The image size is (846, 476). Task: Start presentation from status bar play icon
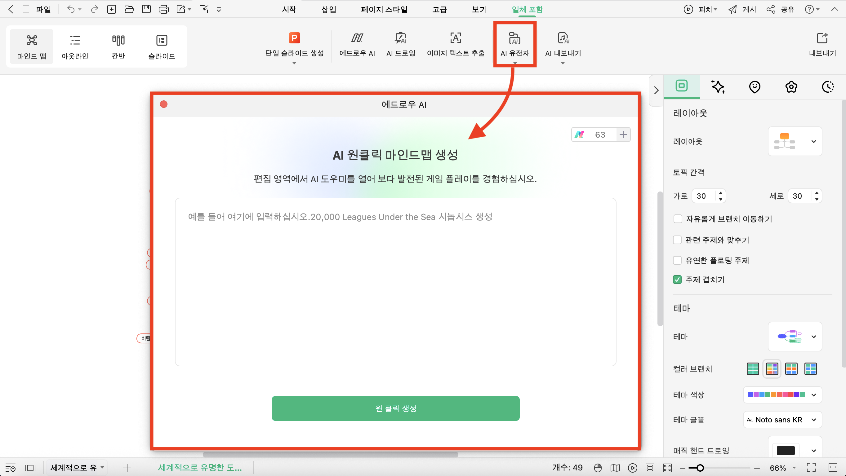[632, 467]
